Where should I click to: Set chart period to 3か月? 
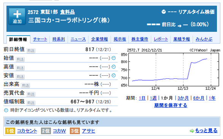183,98
